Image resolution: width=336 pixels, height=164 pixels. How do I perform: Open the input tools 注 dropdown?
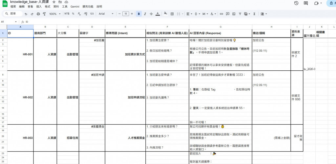[x=263, y=14]
